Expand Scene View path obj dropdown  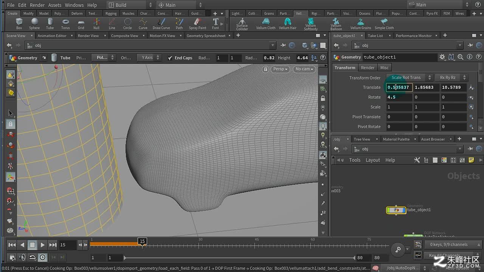[x=273, y=45]
